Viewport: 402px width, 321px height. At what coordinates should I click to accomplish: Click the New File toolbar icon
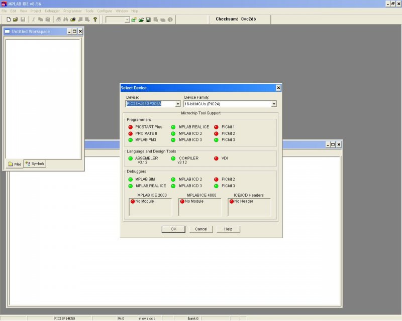click(9, 20)
